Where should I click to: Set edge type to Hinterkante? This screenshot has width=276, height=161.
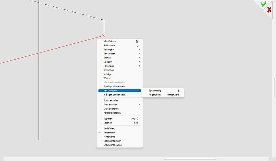[x=110, y=137]
